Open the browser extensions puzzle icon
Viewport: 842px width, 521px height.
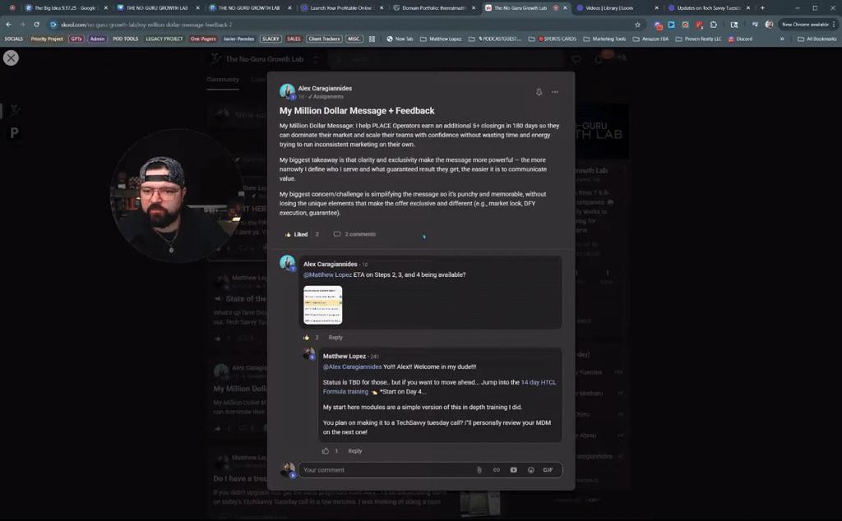[x=714, y=25]
